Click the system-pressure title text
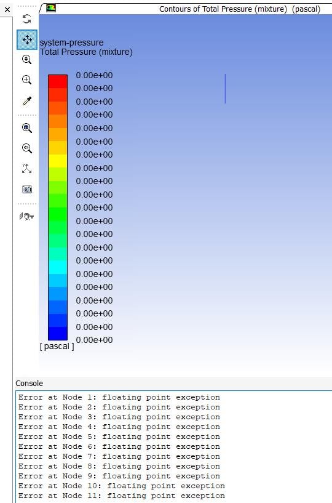This screenshot has height=503, width=332. click(x=71, y=42)
